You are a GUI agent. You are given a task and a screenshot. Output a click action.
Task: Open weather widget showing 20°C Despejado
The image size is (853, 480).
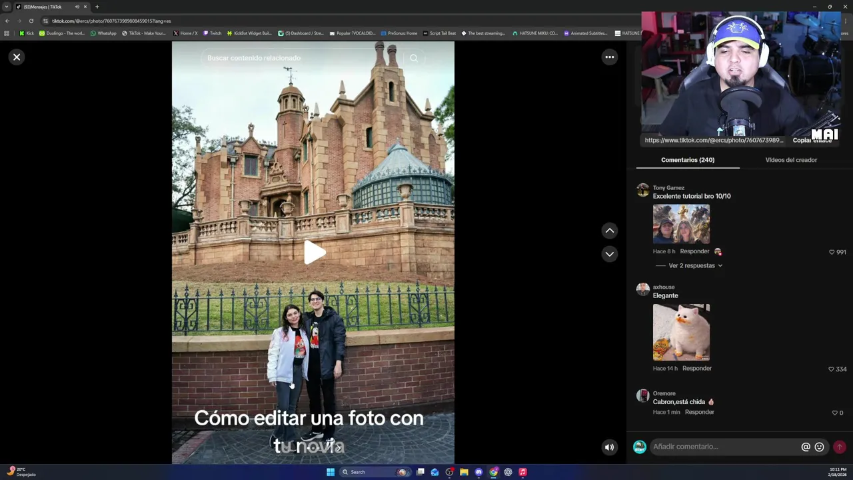21,472
